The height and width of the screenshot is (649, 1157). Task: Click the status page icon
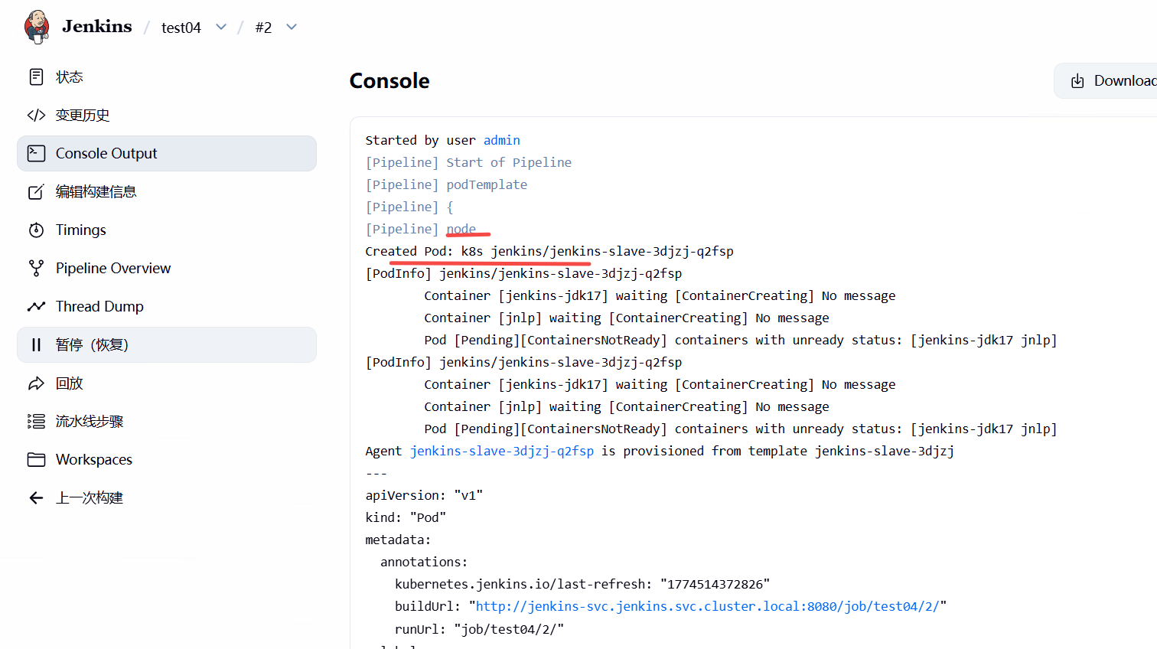click(x=36, y=77)
